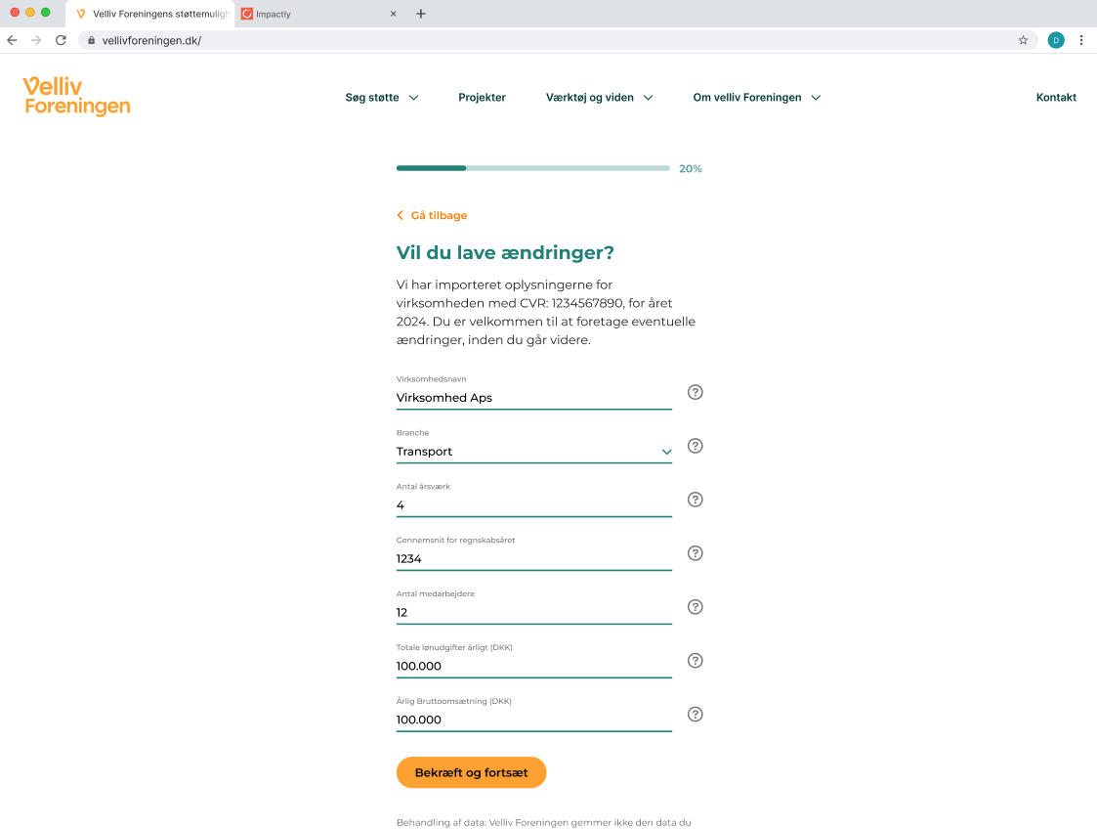Open Værktøj og viden dropdown menu
The image size is (1097, 829).
(x=600, y=98)
